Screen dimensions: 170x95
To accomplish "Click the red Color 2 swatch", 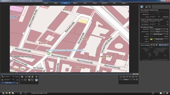I will (151, 42).
